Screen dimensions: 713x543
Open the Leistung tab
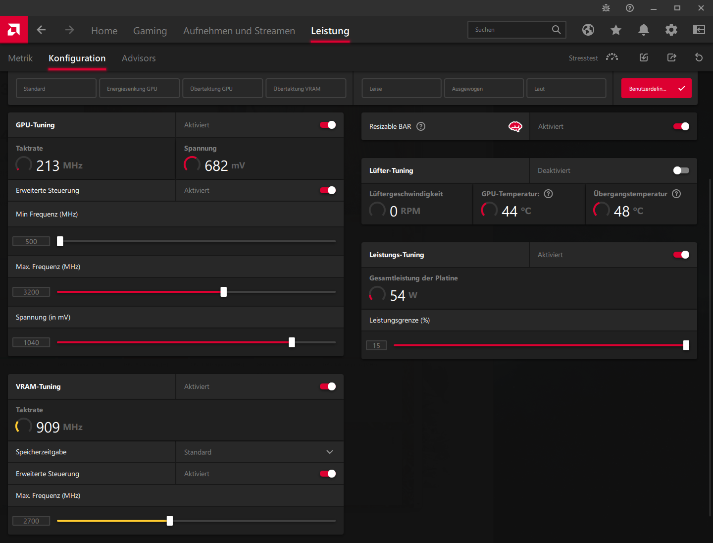click(330, 31)
